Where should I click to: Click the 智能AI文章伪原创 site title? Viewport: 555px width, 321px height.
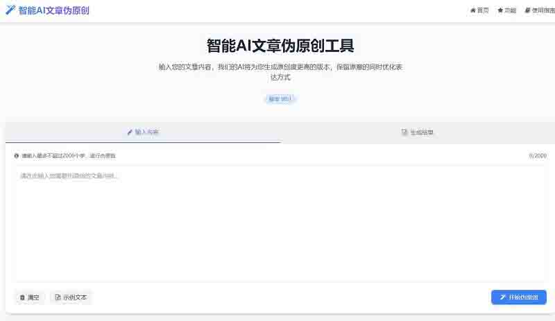click(x=53, y=10)
